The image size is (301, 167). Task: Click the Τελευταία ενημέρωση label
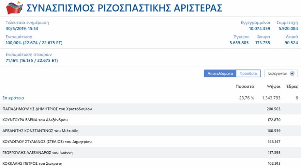(x=27, y=23)
